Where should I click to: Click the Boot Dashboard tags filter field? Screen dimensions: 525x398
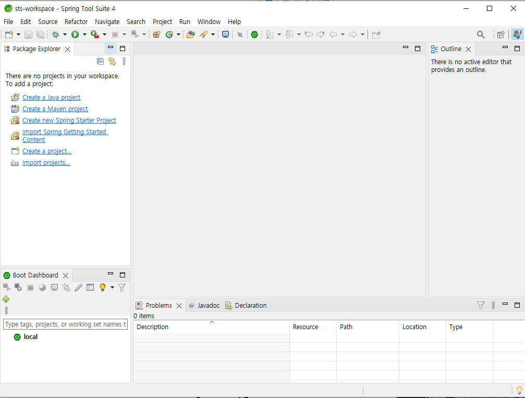tap(65, 324)
